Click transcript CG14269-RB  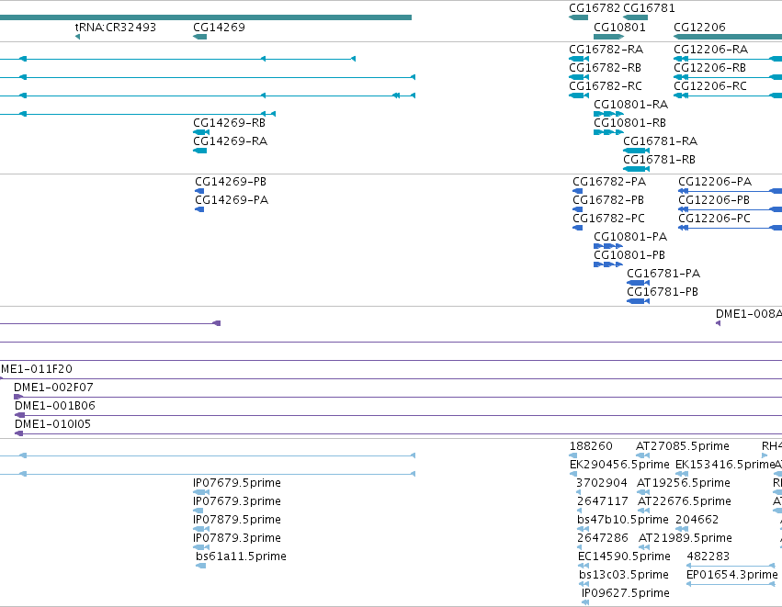point(229,123)
